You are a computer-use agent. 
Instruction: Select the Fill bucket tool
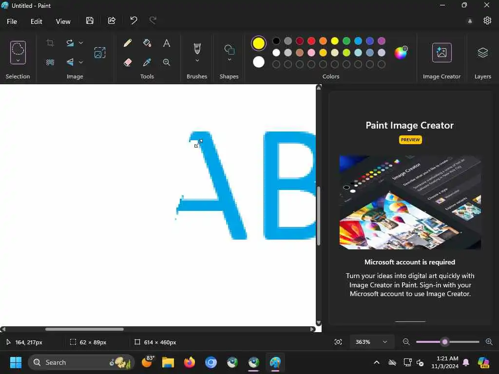click(147, 43)
